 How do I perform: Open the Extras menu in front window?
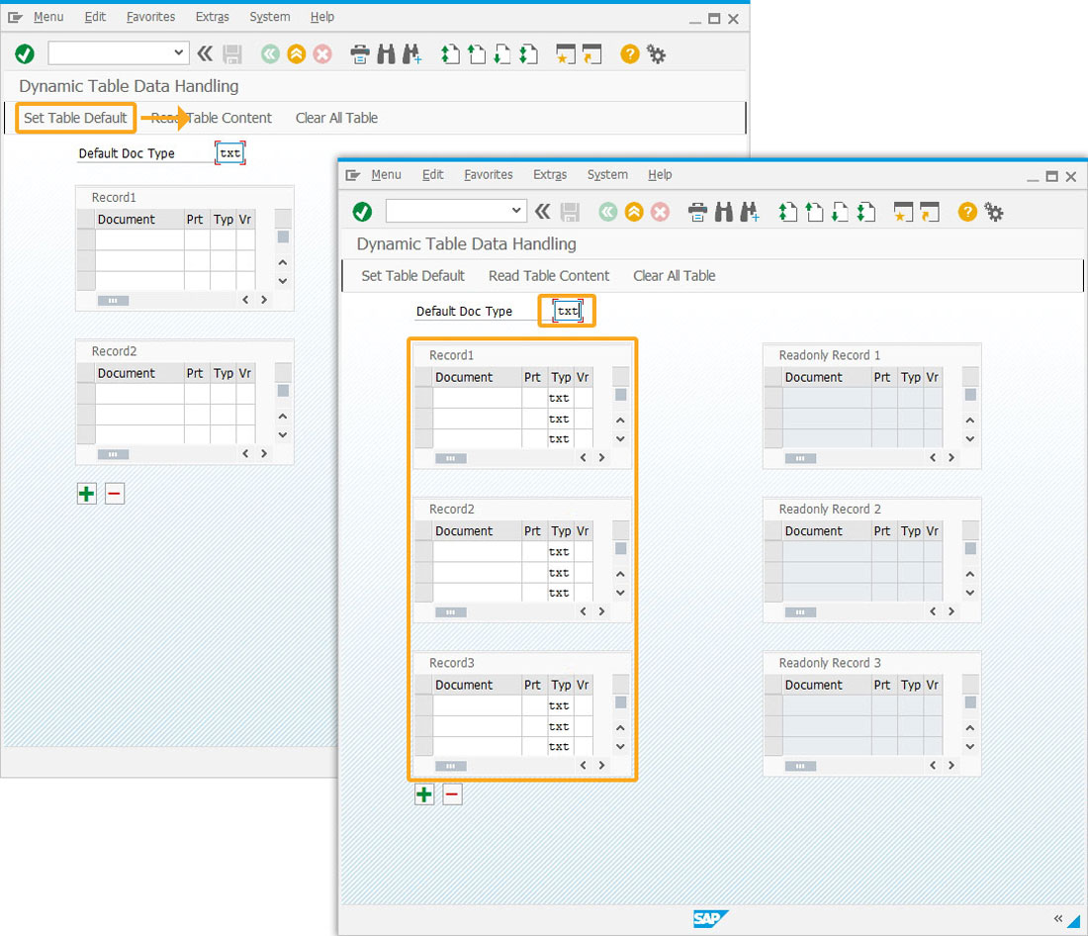550,175
